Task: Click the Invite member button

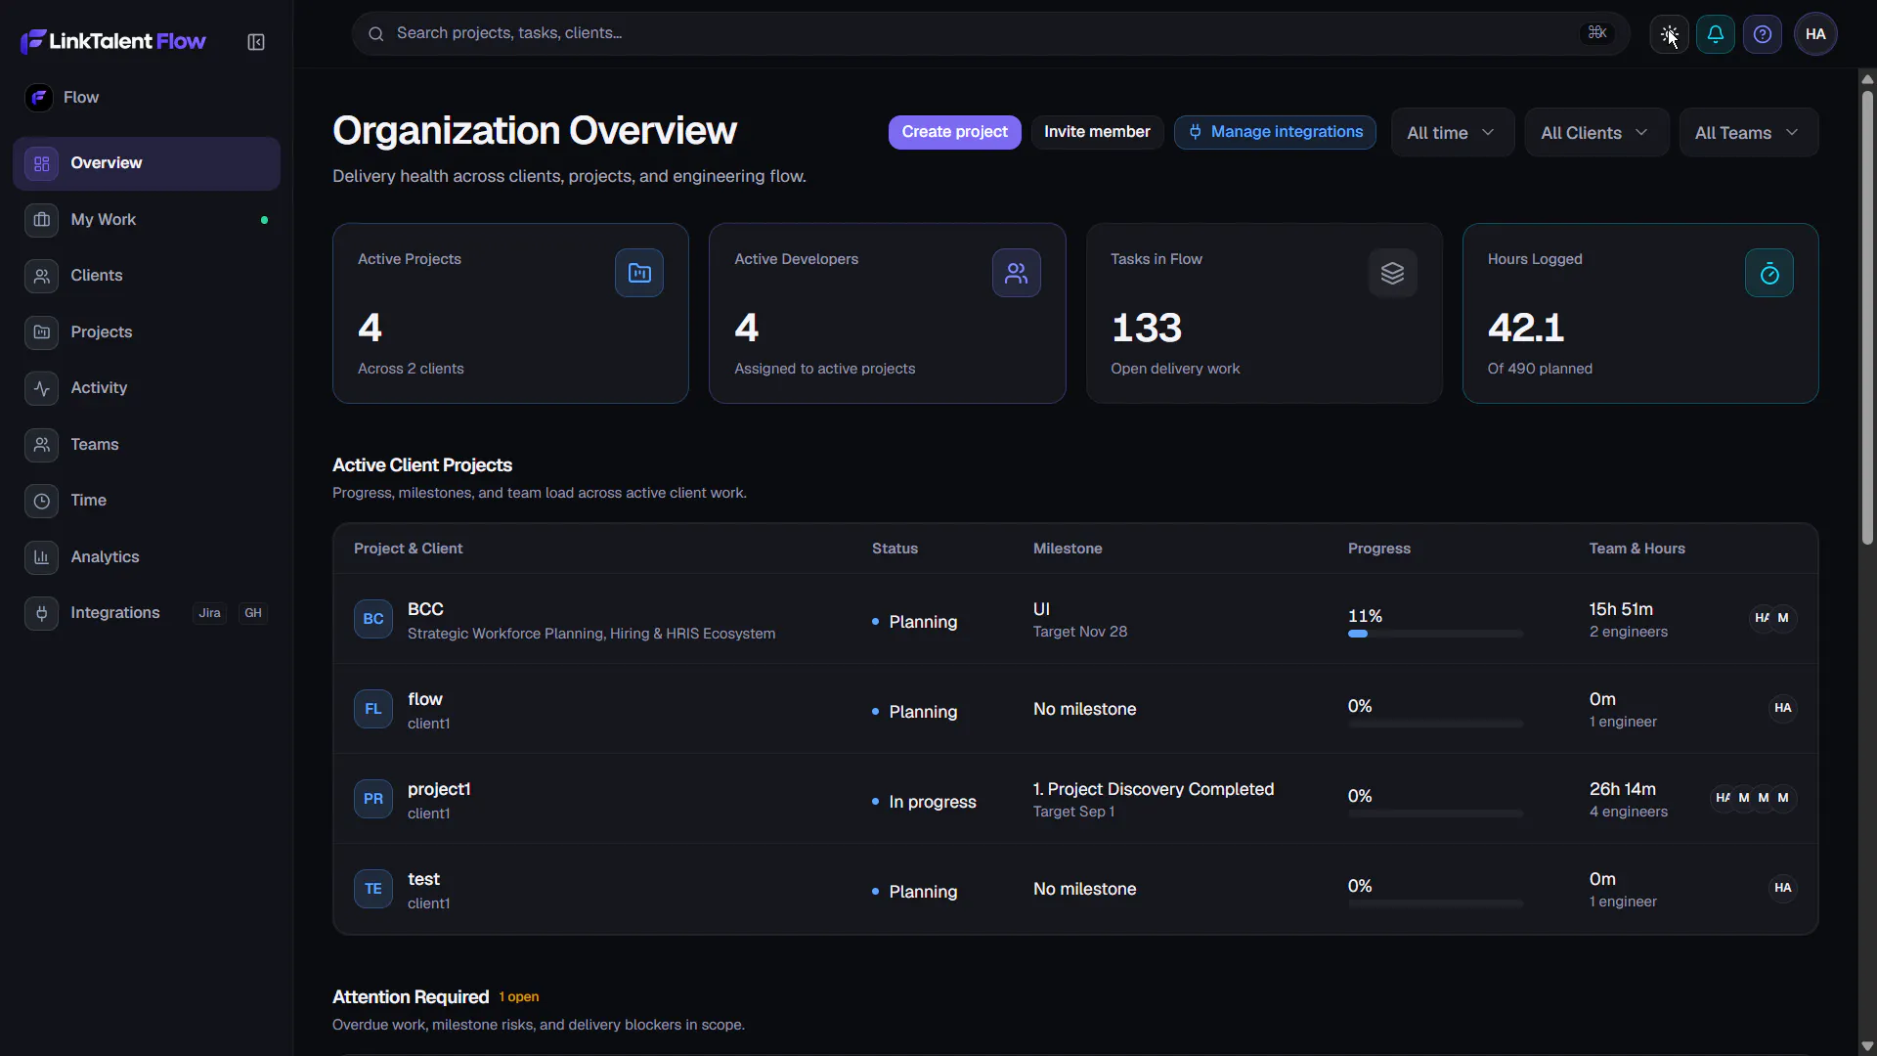Action: point(1097,132)
